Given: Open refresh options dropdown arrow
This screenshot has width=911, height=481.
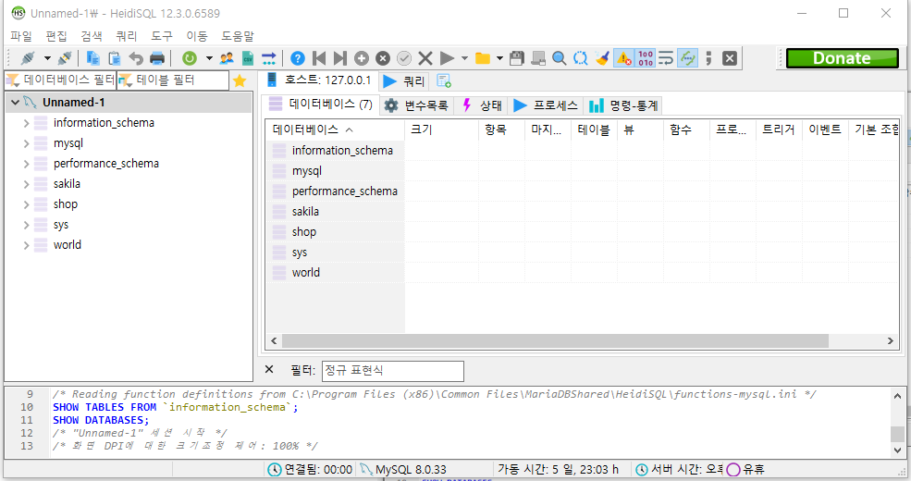Looking at the screenshot, I should [209, 58].
